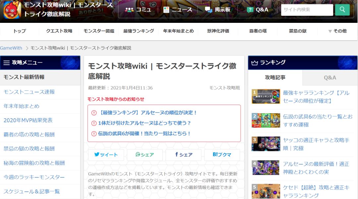Click the site title モンスト攻略wiki header
This screenshot has width=358, height=199.
click(68, 9)
